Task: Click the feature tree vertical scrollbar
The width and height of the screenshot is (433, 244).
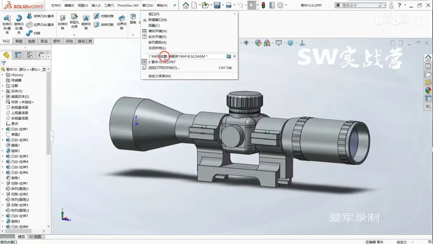Action: [x=49, y=113]
